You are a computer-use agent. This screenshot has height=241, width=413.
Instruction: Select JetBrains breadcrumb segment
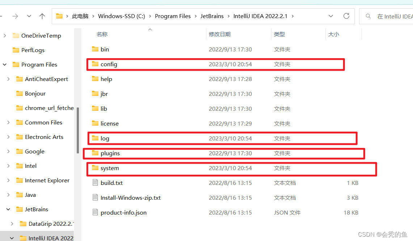212,16
